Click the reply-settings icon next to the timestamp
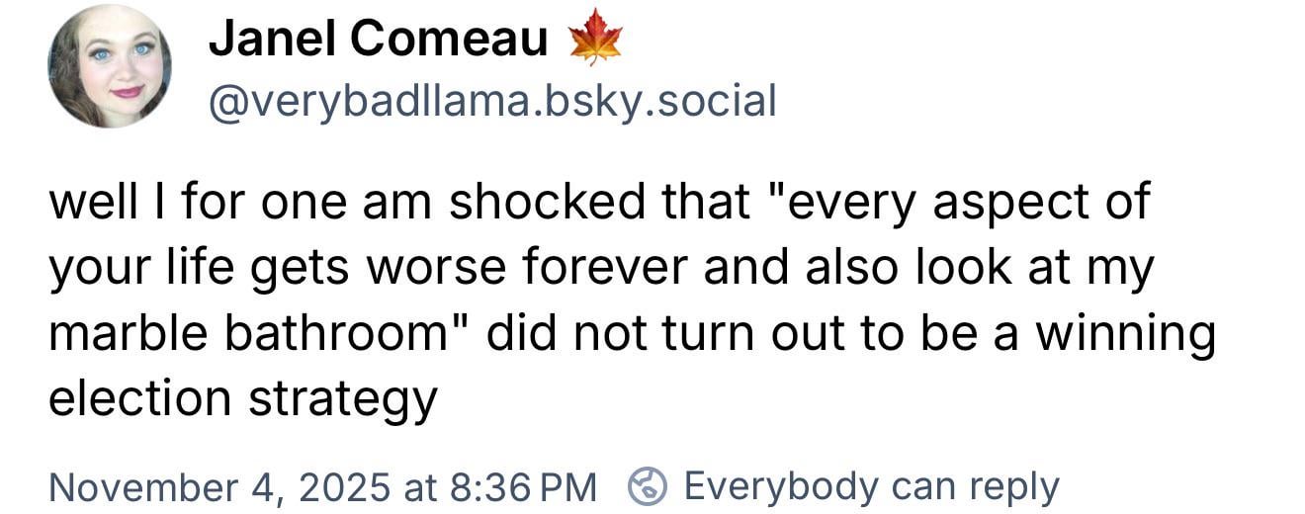1305x514 pixels. [x=649, y=486]
